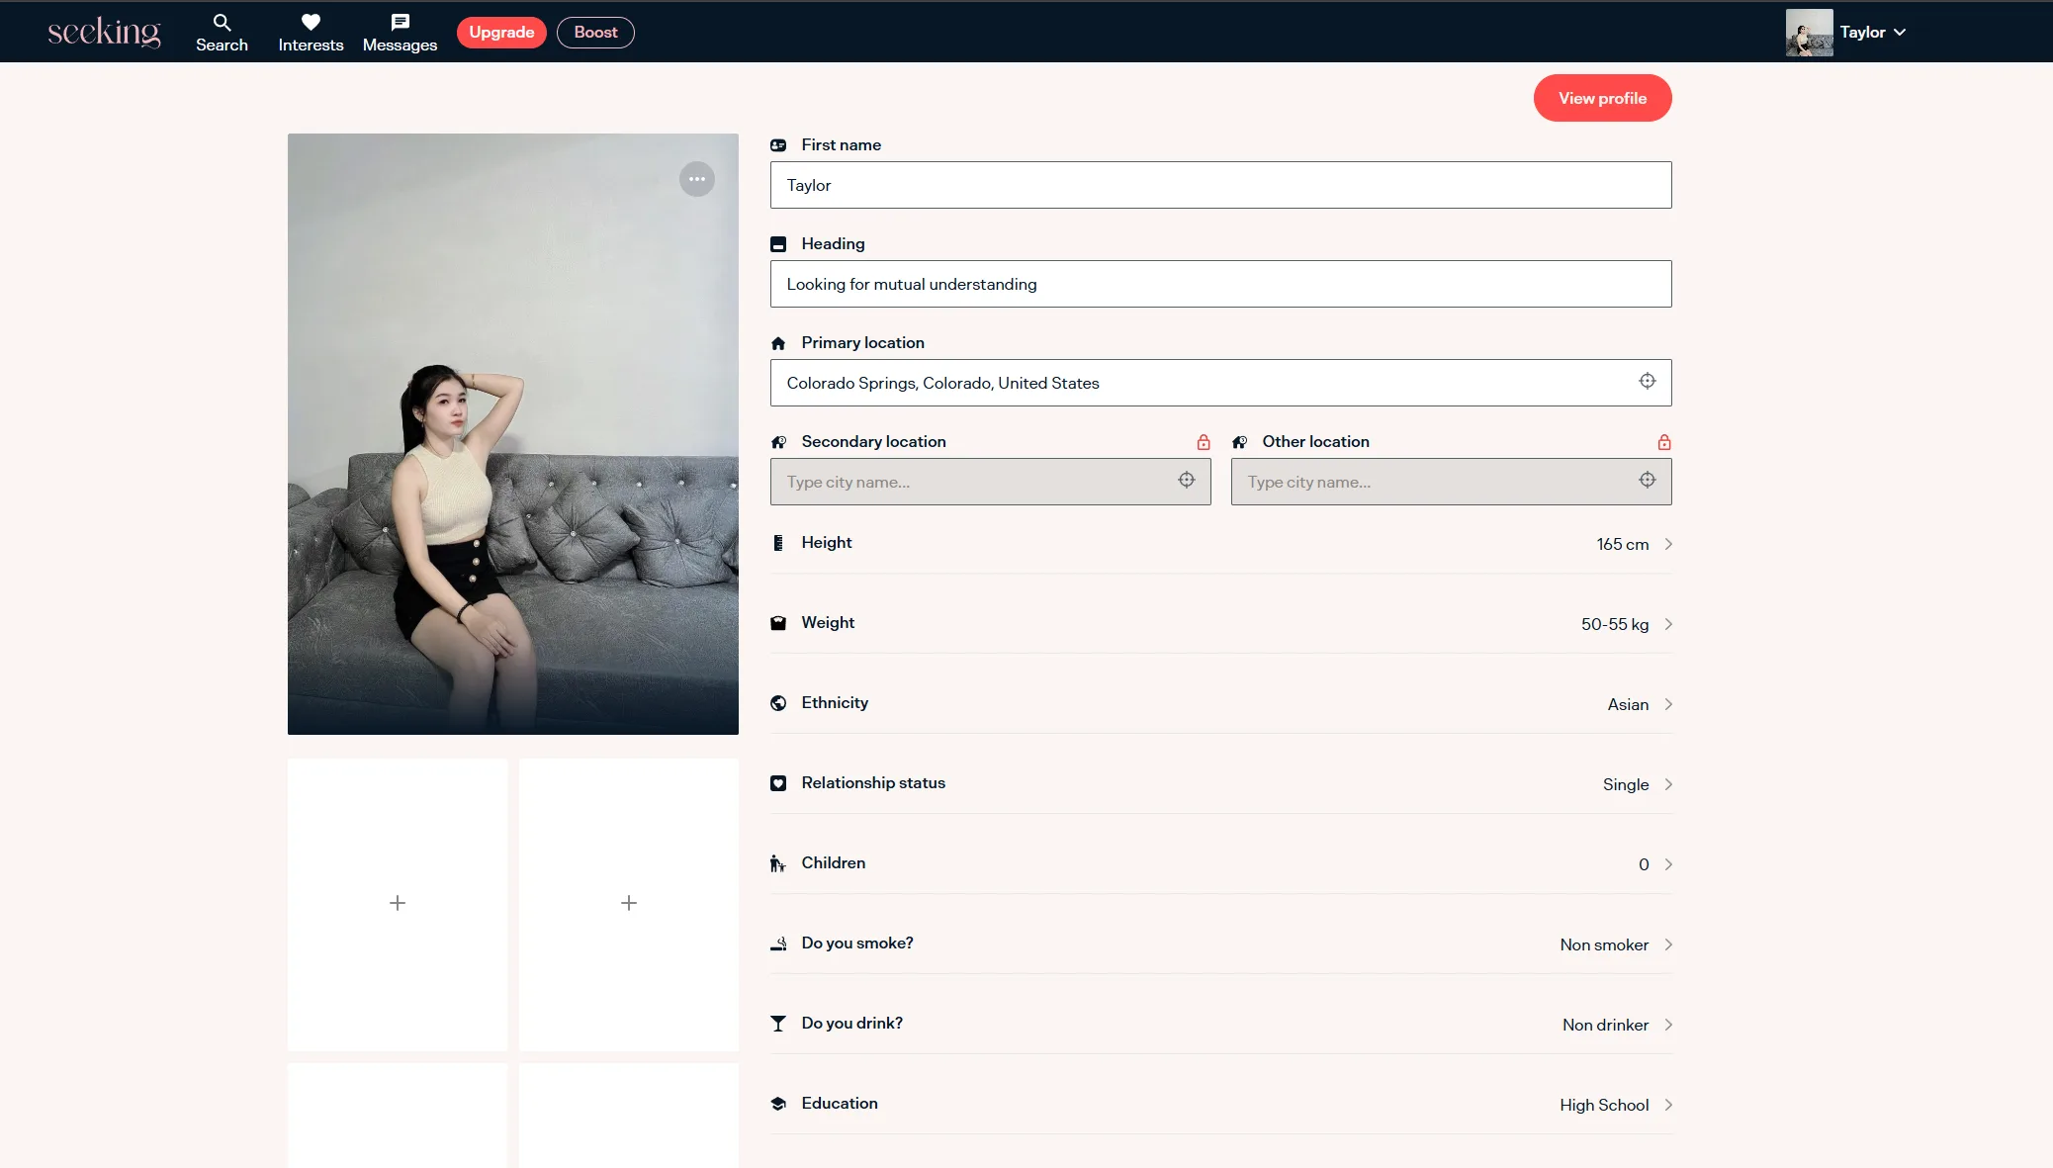2053x1168 pixels.
Task: Click lock icon beside Other location
Action: click(x=1663, y=442)
